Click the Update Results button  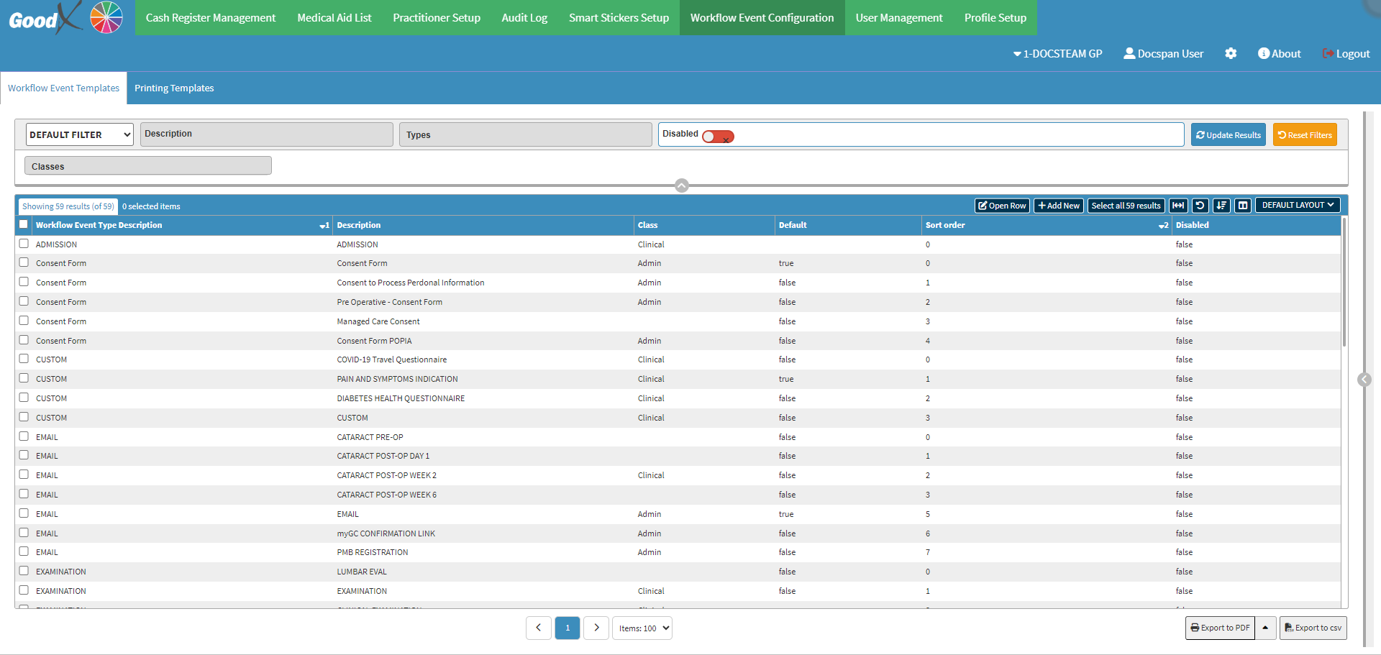1228,134
